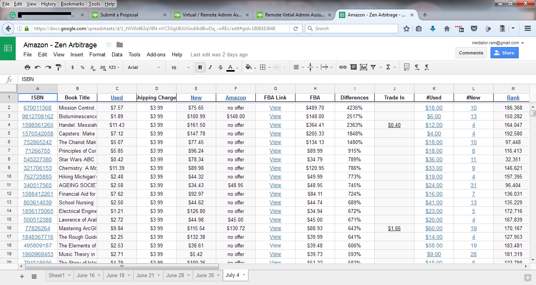The image size is (536, 285).
Task: Set left-to-right cell direction
Action: pyautogui.click(x=417, y=67)
